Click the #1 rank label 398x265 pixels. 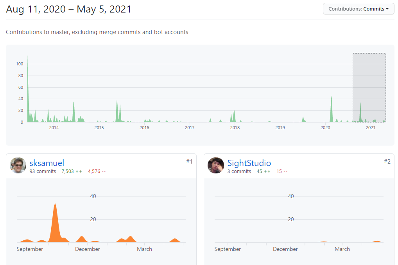(x=189, y=161)
